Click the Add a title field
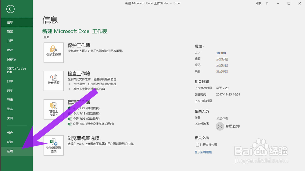The height and width of the screenshot is (171, 305). point(222,59)
